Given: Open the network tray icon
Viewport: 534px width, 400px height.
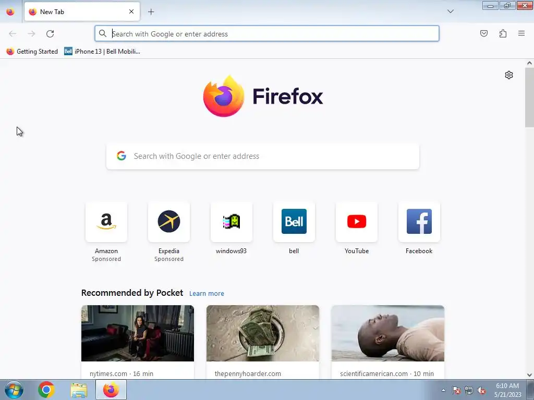Looking at the screenshot, I should tap(469, 390).
